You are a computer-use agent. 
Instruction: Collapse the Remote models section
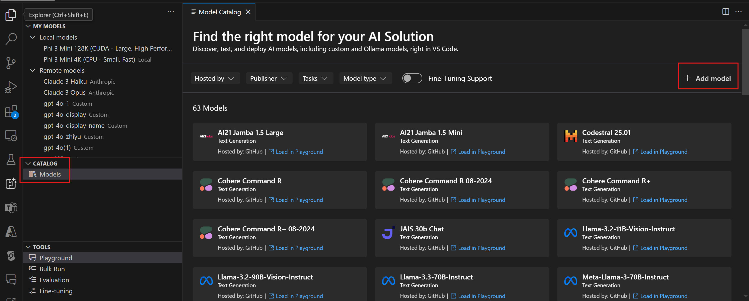[33, 70]
